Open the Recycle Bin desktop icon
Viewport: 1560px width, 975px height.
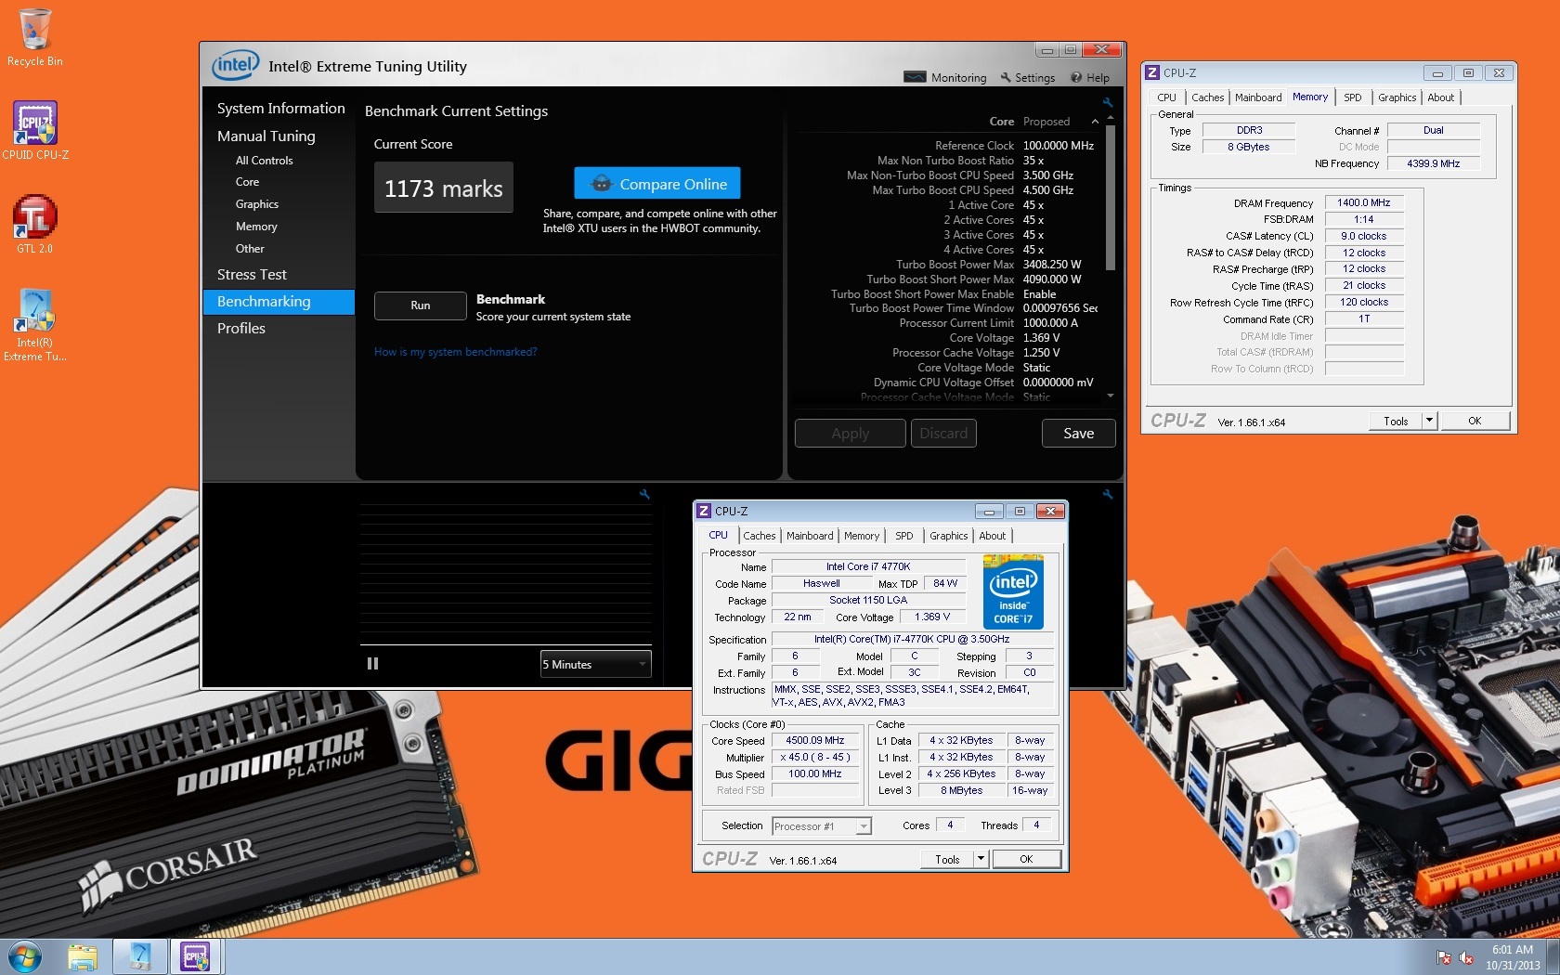(34, 38)
